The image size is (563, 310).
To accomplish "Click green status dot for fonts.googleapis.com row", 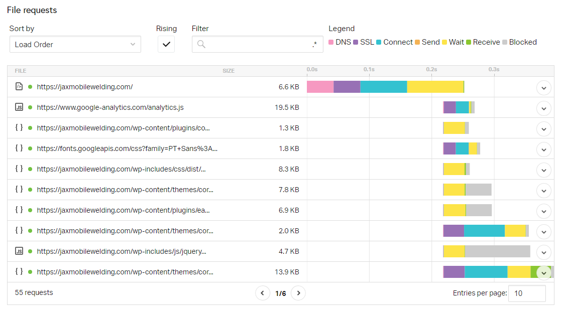I will [30, 148].
